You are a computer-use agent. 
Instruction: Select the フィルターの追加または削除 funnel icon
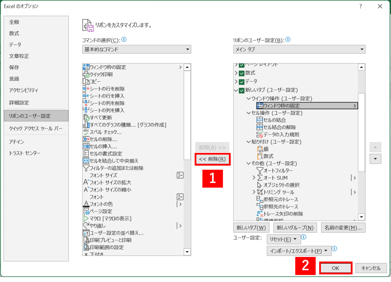[86, 168]
